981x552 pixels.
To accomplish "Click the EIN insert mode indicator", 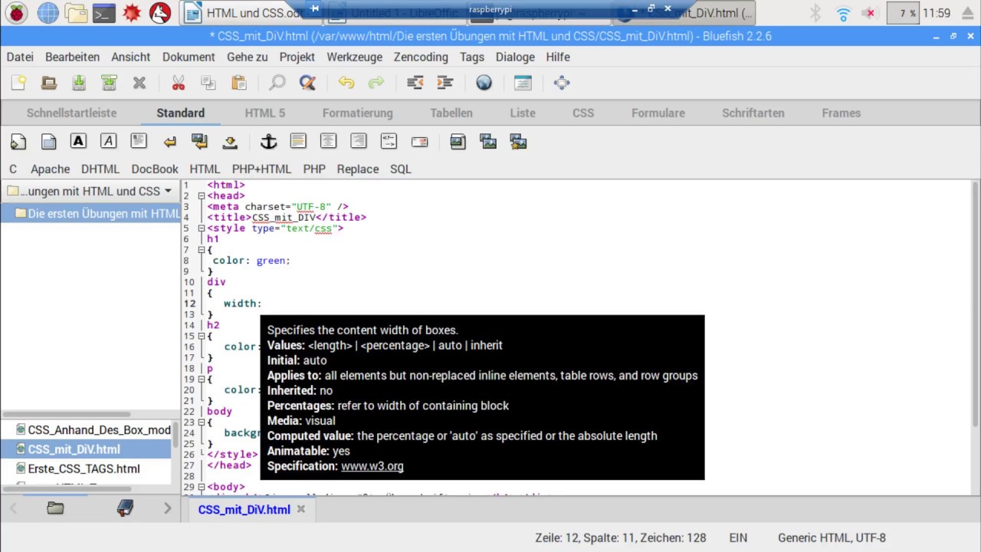I will coord(738,538).
